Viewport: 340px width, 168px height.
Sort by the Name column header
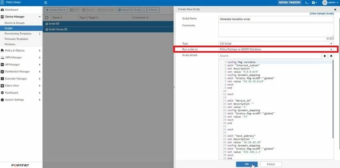(57, 18)
